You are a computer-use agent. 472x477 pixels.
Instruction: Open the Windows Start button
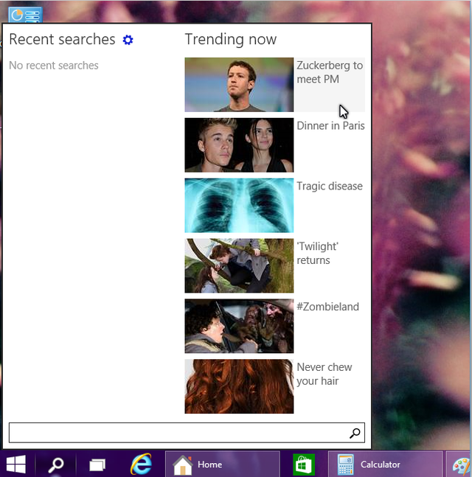pos(16,464)
